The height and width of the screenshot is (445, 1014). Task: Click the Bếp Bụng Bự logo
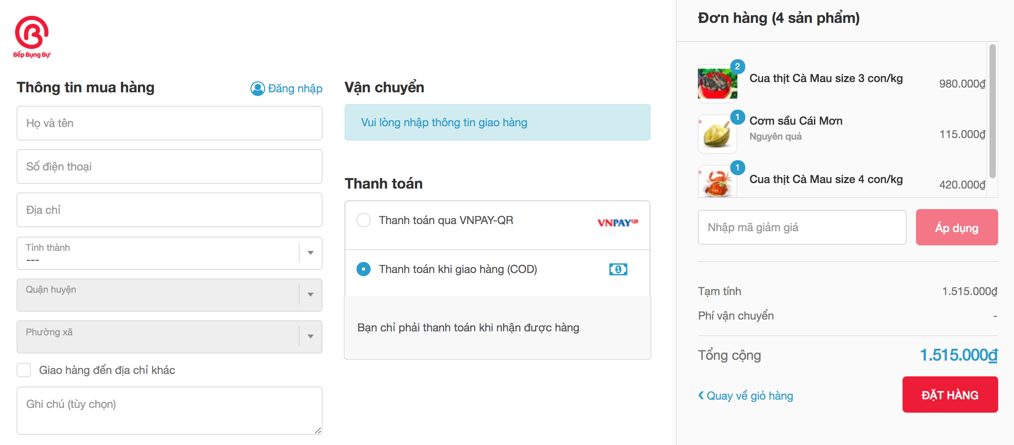click(x=32, y=37)
